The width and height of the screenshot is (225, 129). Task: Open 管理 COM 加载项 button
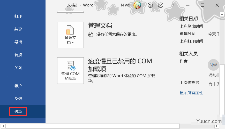tap(70, 71)
